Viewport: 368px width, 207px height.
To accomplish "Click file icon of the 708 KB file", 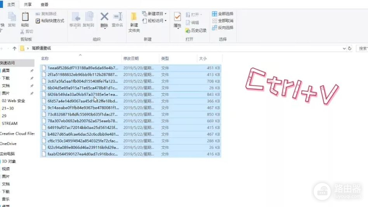I will click(43, 81).
